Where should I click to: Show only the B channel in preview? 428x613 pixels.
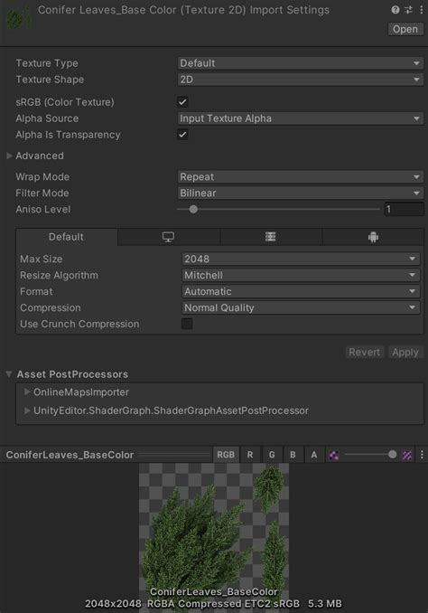(x=293, y=455)
